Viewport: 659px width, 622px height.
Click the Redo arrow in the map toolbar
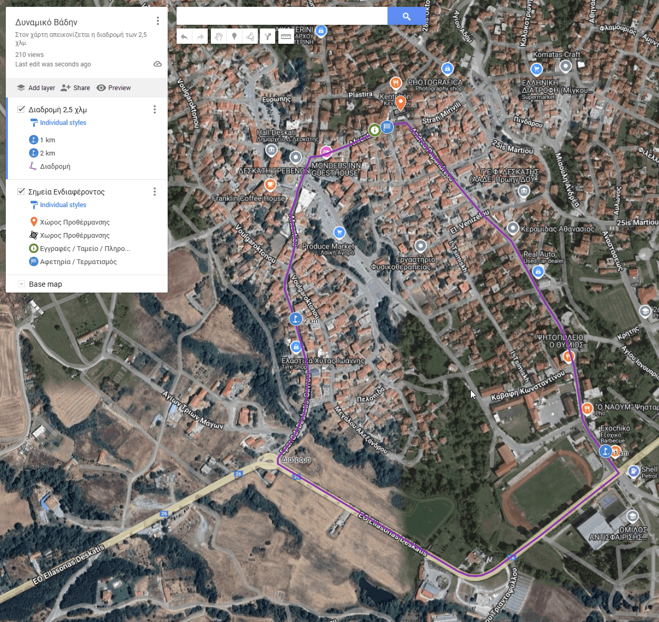200,36
